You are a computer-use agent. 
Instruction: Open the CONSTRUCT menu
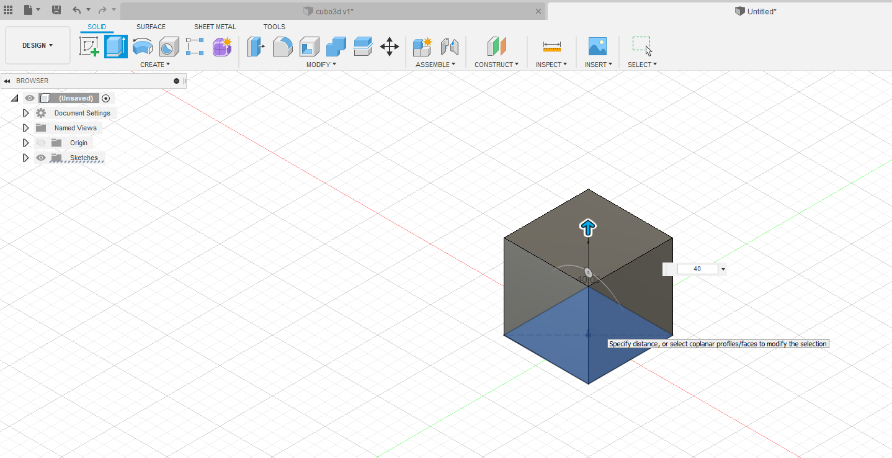(x=496, y=65)
